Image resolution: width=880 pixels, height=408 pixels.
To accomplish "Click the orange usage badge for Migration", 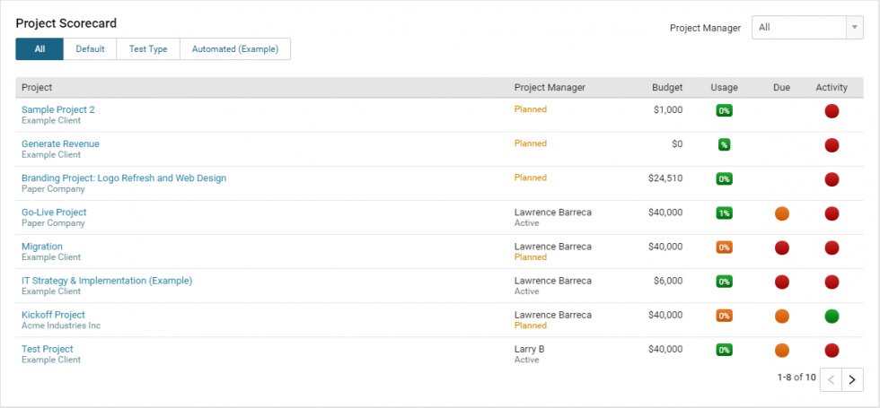I will [724, 247].
